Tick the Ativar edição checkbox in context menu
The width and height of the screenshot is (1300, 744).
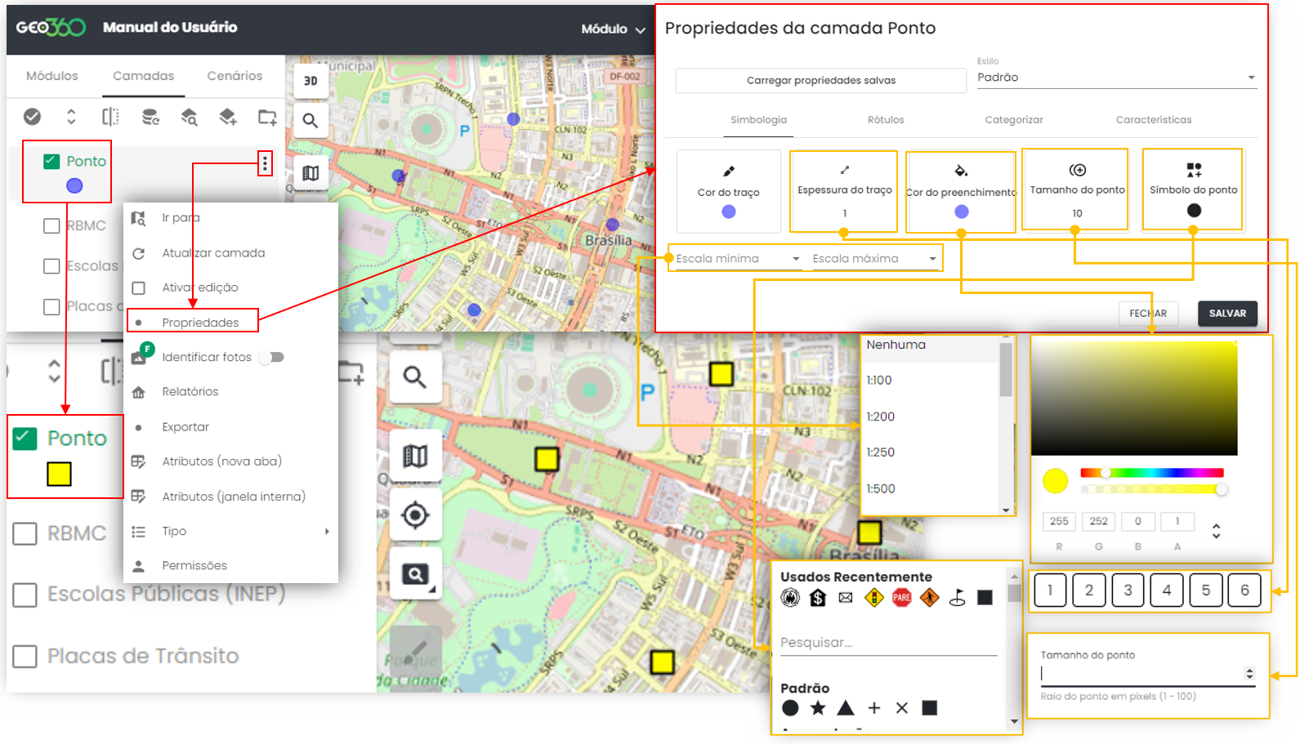[139, 287]
